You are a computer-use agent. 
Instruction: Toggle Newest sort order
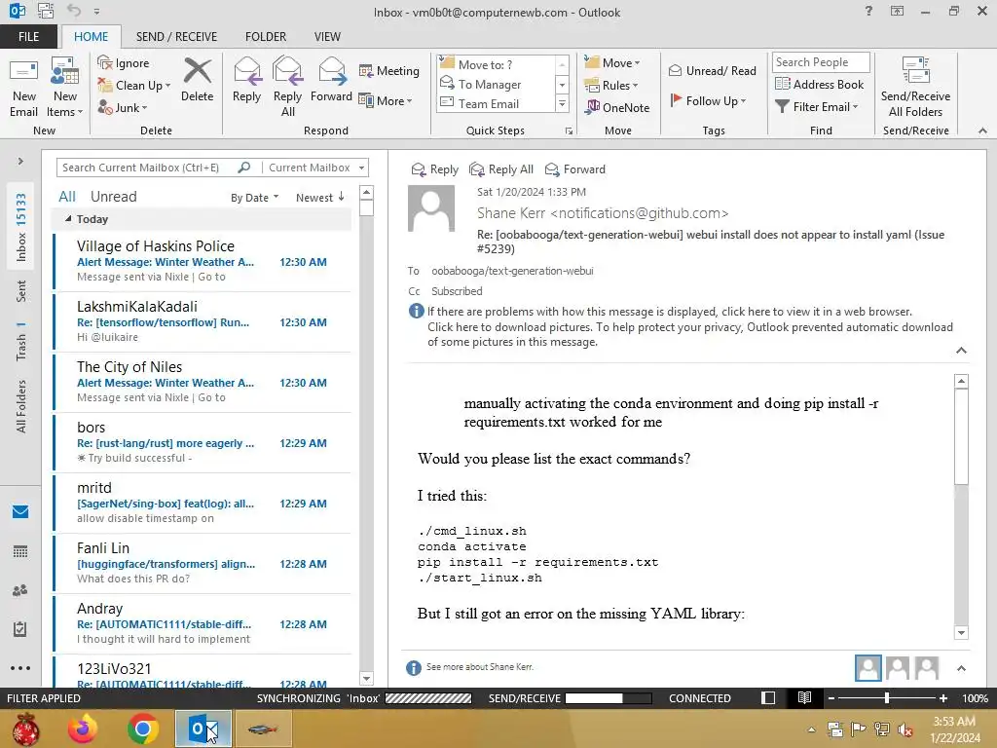(x=319, y=197)
